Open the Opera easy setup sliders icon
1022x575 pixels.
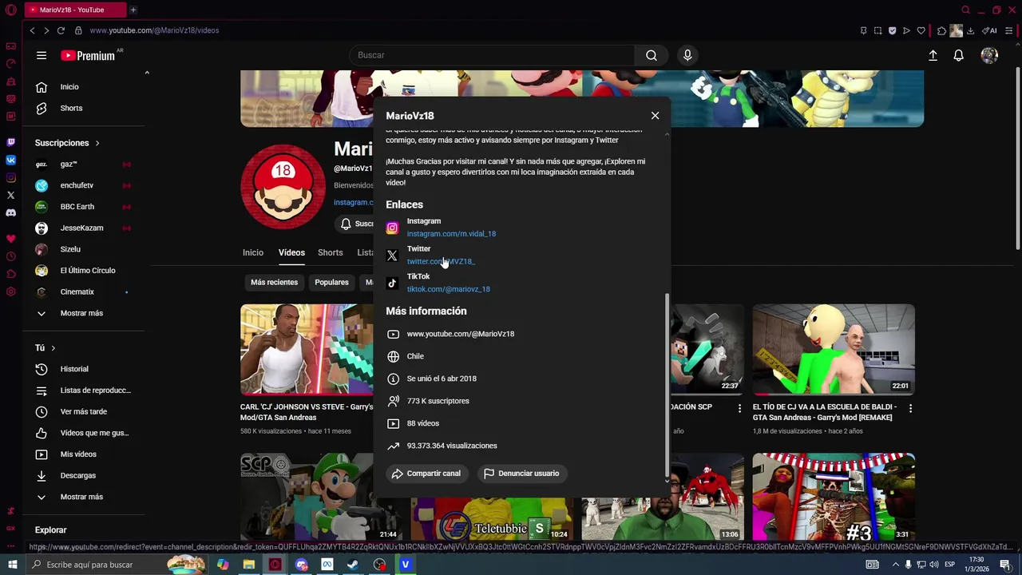pos(1008,30)
